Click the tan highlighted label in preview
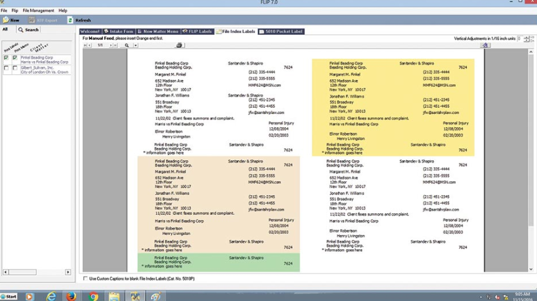 pyautogui.click(x=219, y=204)
